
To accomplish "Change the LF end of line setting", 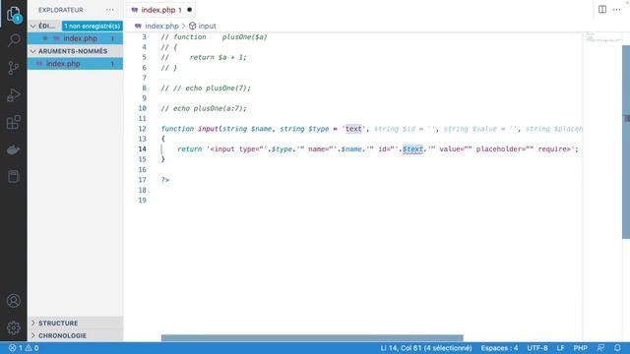I will (560, 348).
